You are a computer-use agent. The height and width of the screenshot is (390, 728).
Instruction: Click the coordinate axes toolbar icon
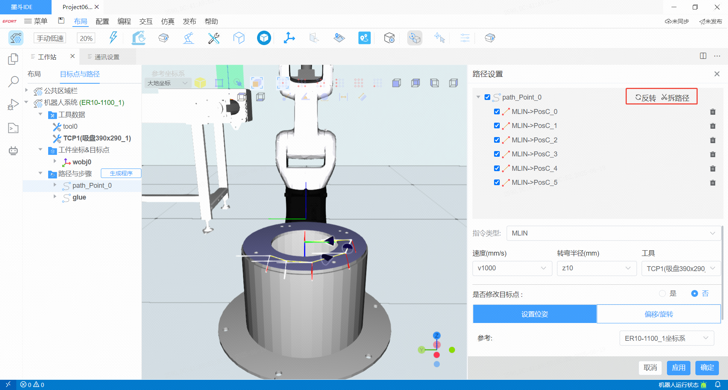click(289, 38)
